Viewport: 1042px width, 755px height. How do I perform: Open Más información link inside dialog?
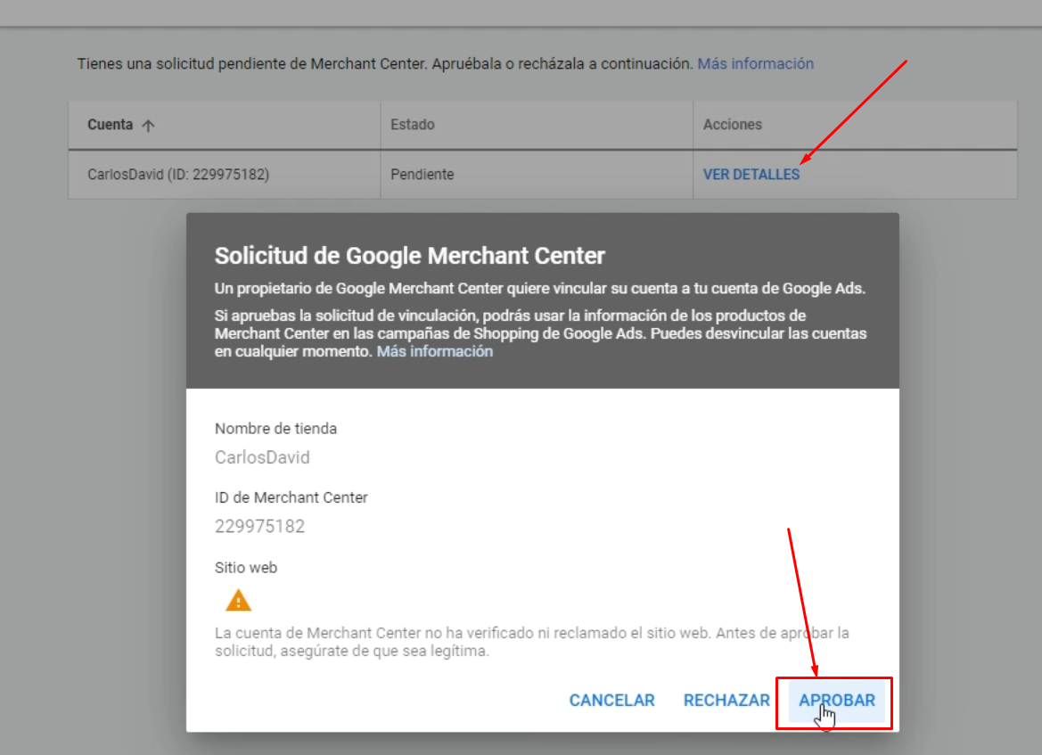point(435,351)
